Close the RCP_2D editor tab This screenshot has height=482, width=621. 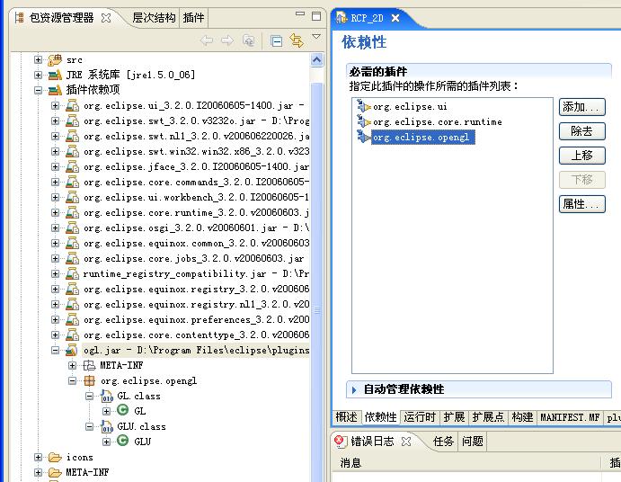pos(395,18)
